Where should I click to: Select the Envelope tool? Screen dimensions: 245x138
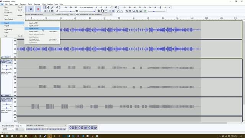(x=49, y=7)
